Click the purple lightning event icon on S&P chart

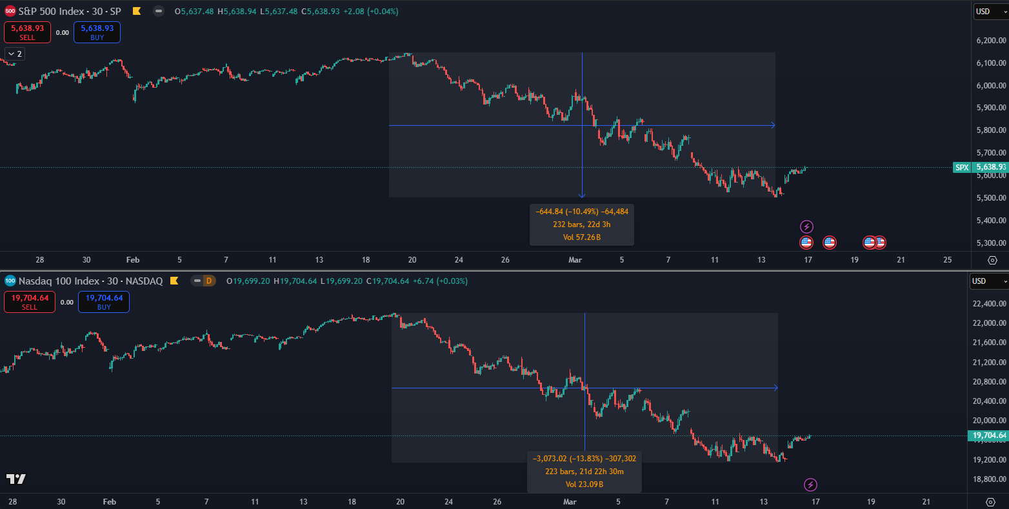tap(806, 226)
